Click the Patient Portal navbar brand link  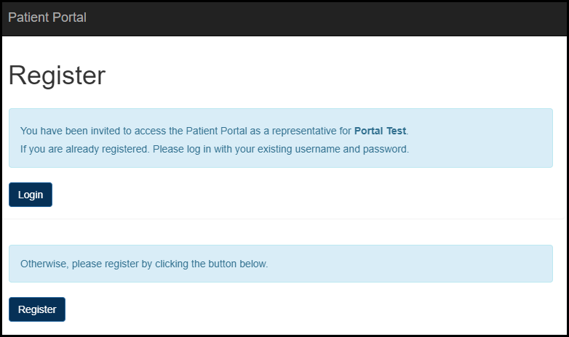click(47, 17)
